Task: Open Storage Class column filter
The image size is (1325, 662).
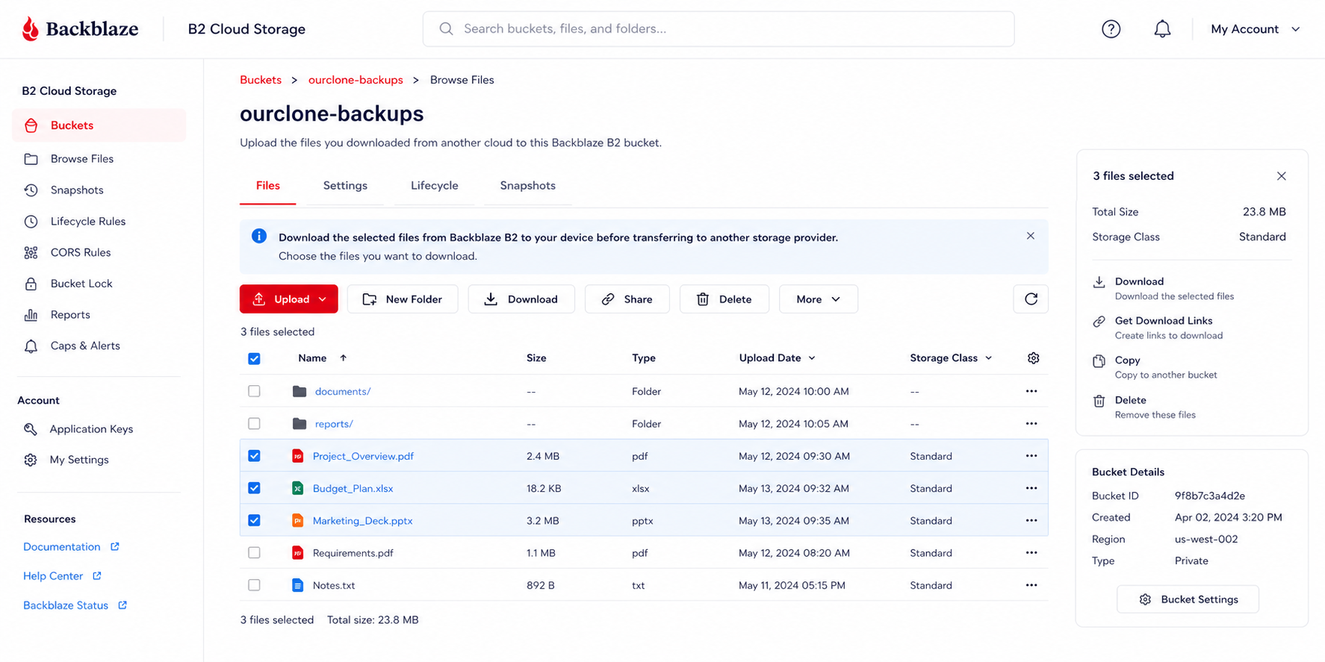Action: 951,358
